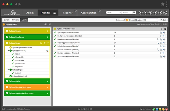Open diagnosis magnifier for Blocked processes

click(x=158, y=49)
